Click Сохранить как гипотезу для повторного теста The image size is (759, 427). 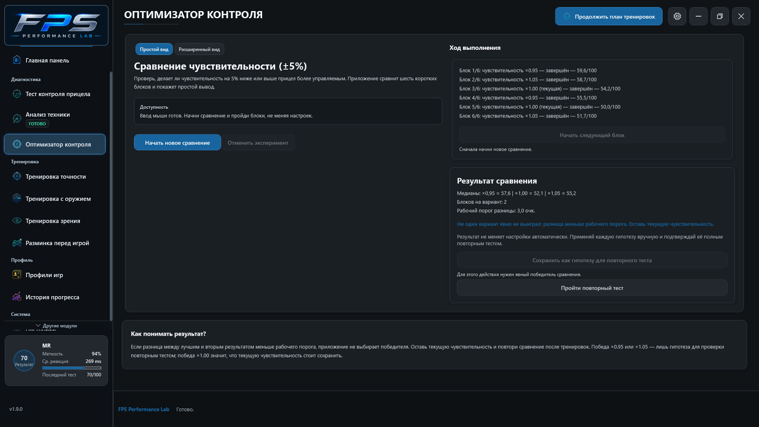pos(592,260)
